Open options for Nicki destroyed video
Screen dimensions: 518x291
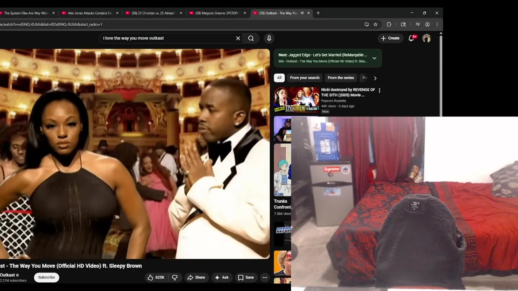[379, 91]
